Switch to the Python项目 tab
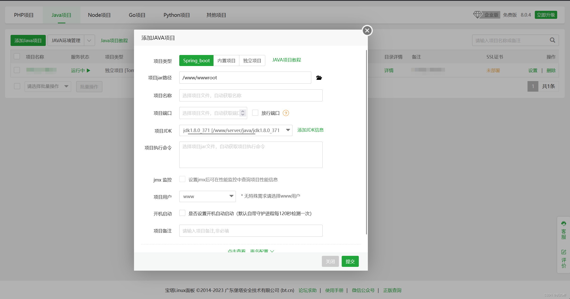The image size is (570, 299). click(177, 15)
